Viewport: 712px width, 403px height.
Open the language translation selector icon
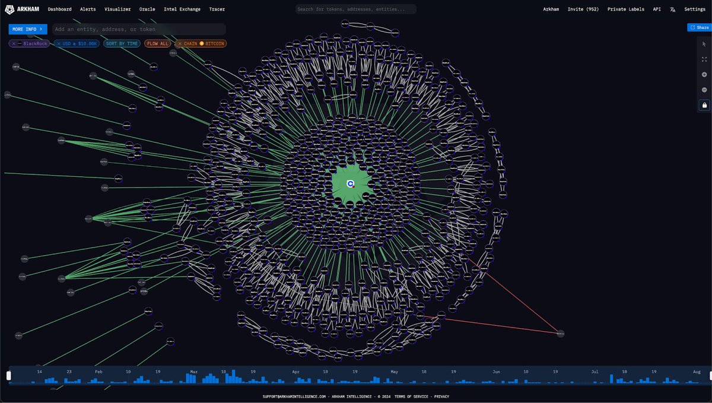pyautogui.click(x=673, y=9)
